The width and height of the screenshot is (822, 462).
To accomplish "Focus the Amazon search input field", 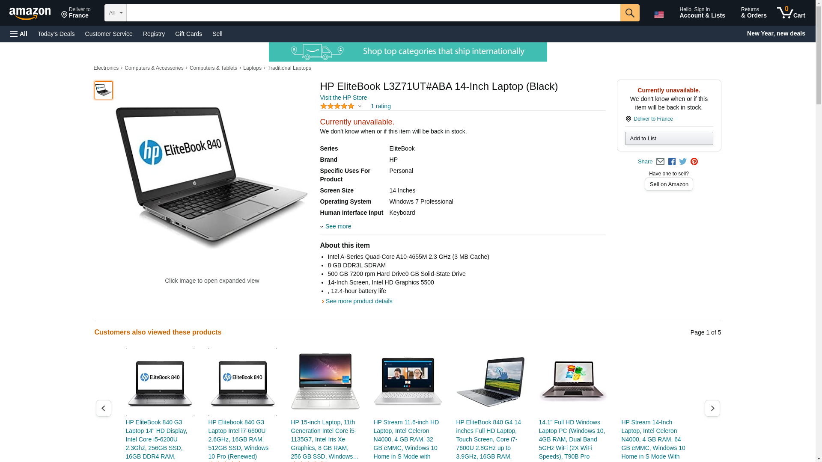I will point(373,13).
